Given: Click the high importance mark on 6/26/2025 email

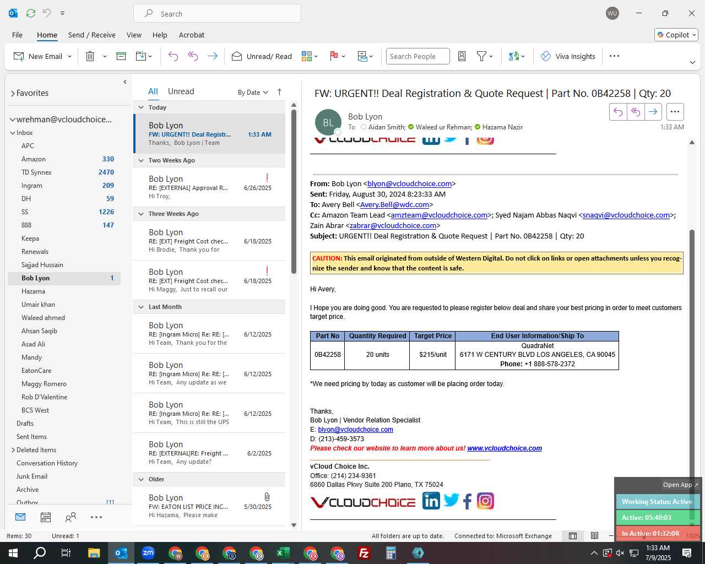Looking at the screenshot, I should coord(267,178).
